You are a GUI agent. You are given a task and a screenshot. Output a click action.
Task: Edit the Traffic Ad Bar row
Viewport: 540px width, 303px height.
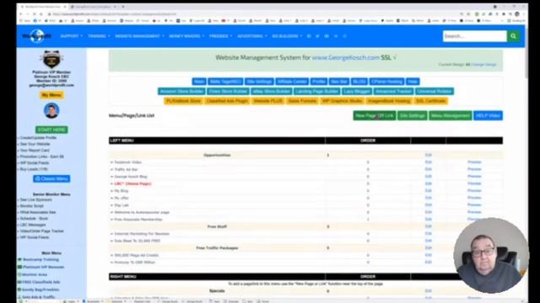point(428,169)
